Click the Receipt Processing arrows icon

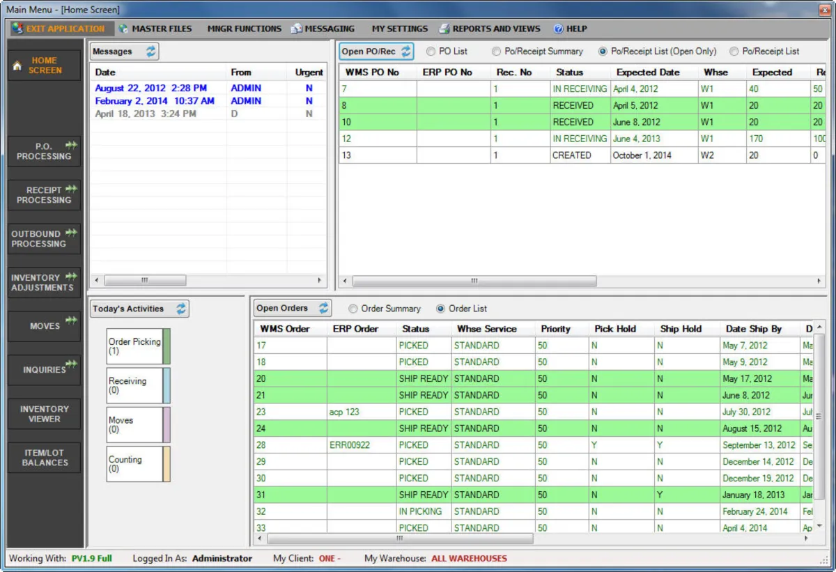(71, 189)
